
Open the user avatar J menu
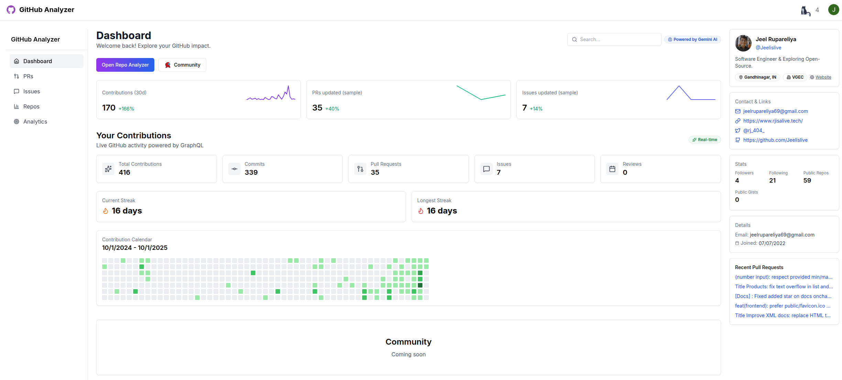833,10
